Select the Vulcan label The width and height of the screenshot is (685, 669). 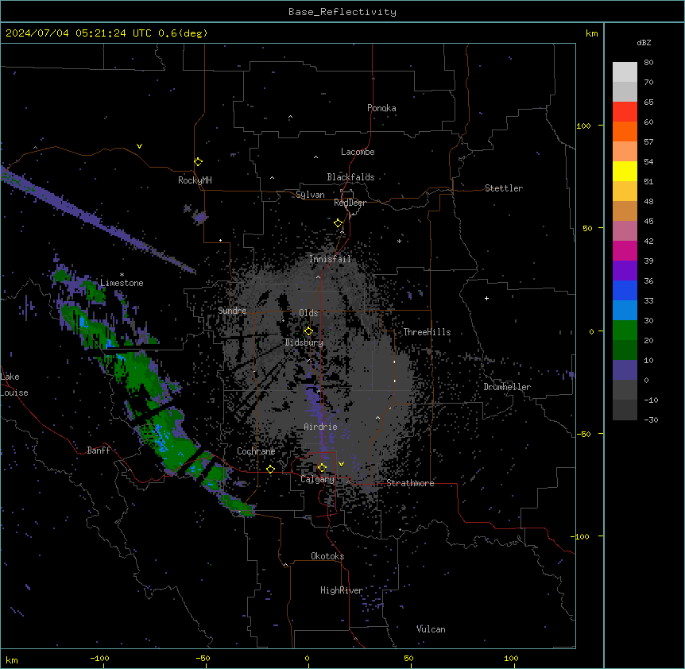[x=431, y=629]
